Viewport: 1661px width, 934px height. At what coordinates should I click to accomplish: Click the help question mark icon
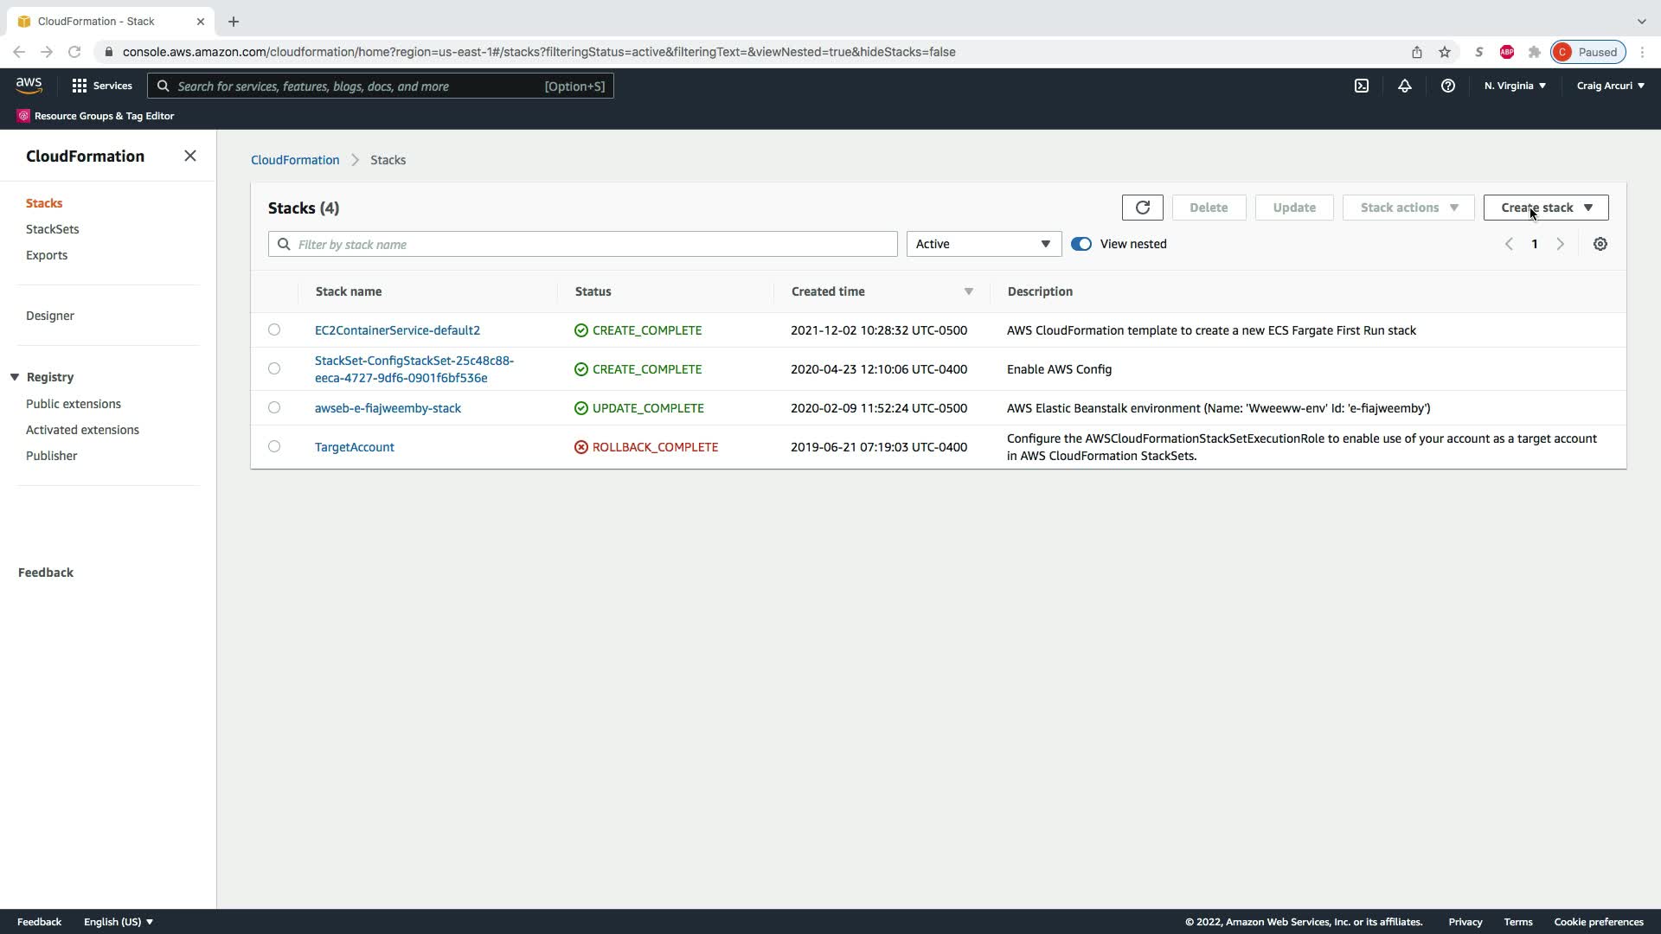pyautogui.click(x=1447, y=86)
